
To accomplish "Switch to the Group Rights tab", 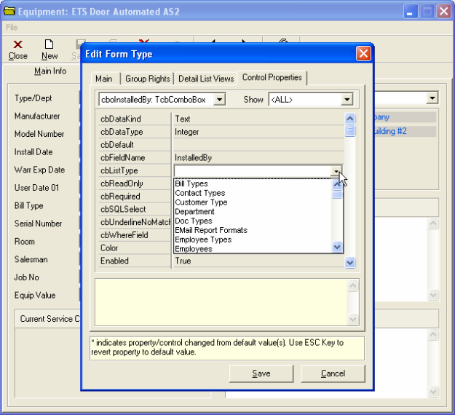I will tap(147, 79).
